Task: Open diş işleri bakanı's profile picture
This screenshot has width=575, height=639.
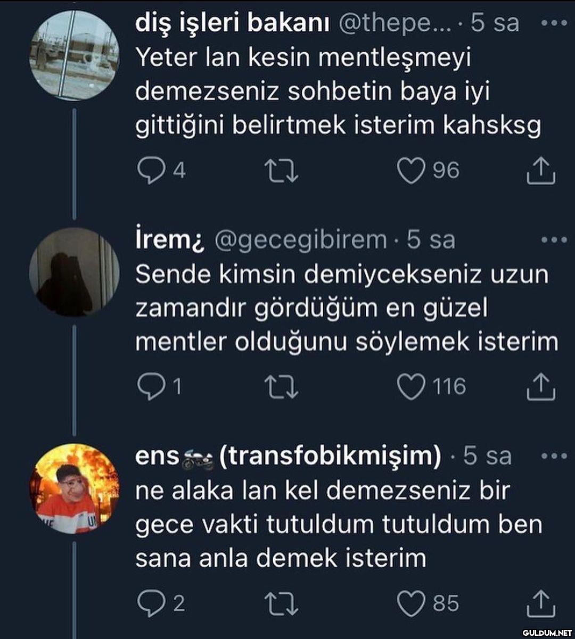Action: pyautogui.click(x=74, y=55)
